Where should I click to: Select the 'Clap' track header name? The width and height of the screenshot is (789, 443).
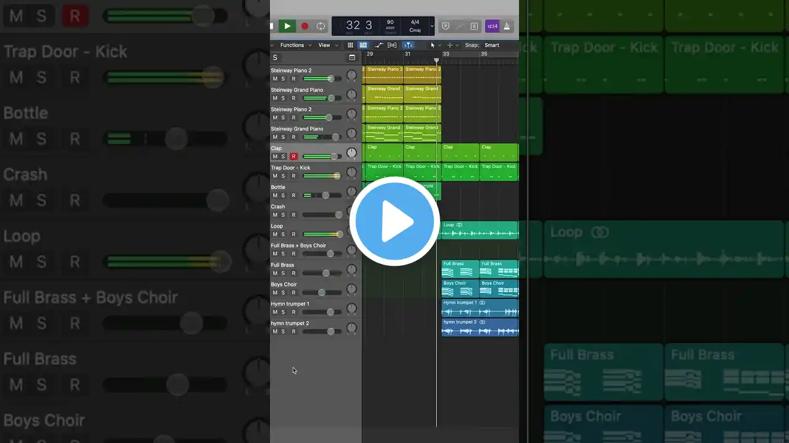click(276, 148)
